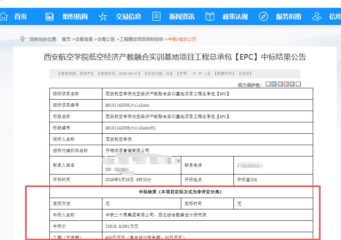Click the announcement title heading
The width and height of the screenshot is (341, 240).
pos(175,57)
